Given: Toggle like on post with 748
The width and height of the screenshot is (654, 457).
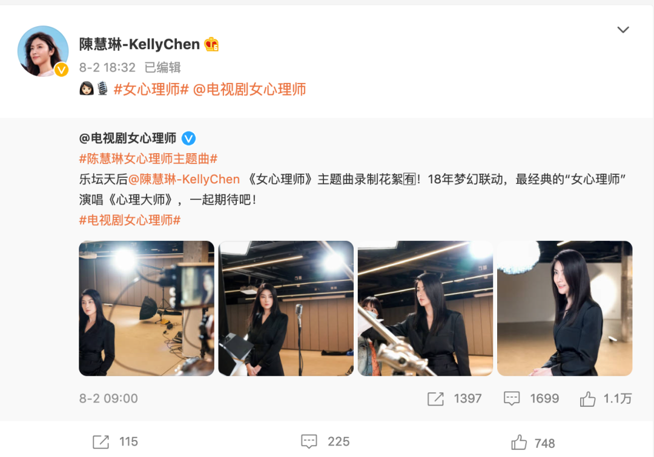Looking at the screenshot, I should point(519,442).
